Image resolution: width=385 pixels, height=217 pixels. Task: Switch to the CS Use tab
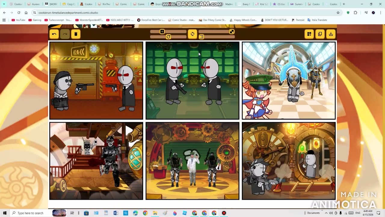(x=279, y=4)
